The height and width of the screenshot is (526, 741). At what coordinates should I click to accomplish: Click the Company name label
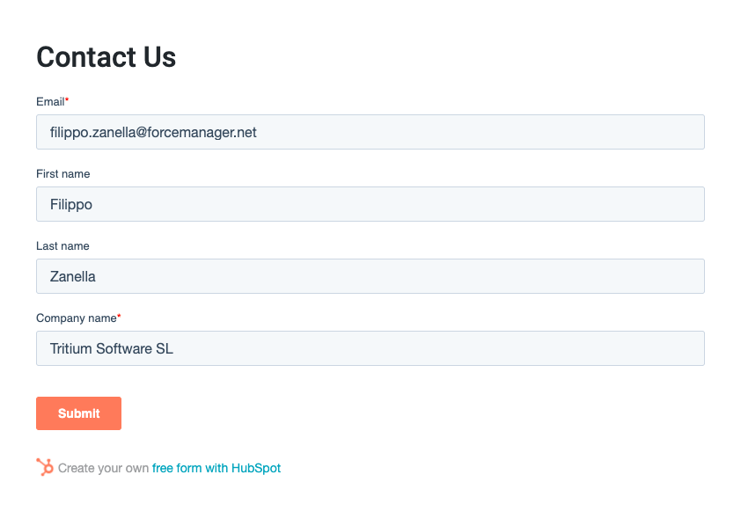tap(76, 318)
